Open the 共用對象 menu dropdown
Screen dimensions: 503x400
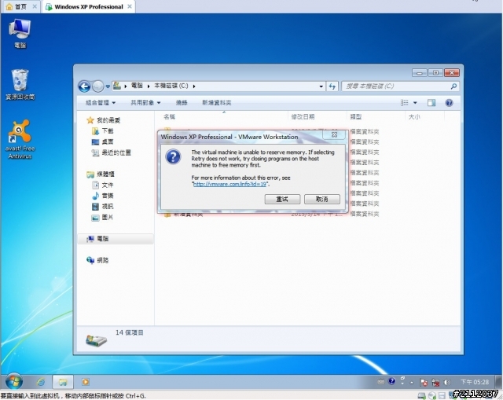145,103
